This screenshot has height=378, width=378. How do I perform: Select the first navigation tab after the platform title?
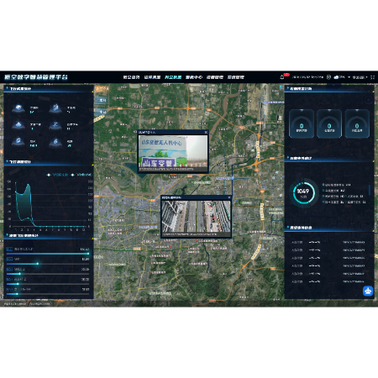pos(131,77)
